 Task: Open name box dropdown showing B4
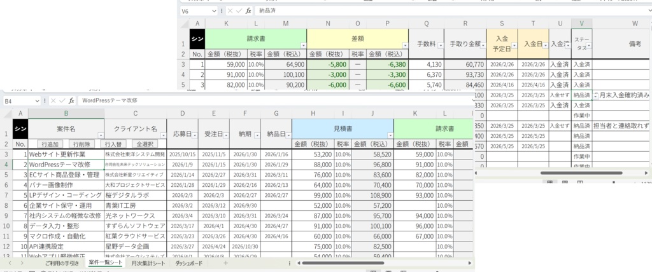tap(38, 100)
